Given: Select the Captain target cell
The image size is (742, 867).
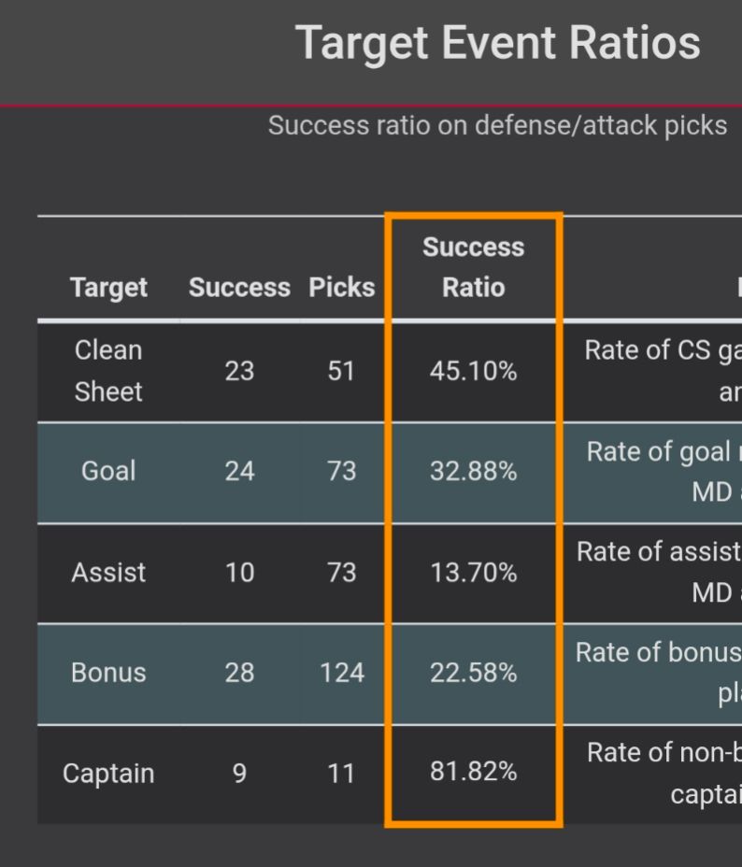Looking at the screenshot, I should tap(108, 773).
